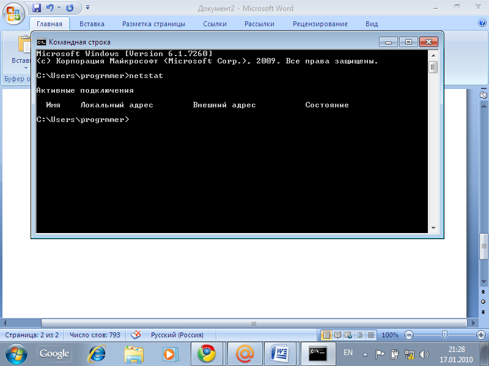The image size is (489, 366).
Task: Click the proofing errors status icon
Action: pos(136,335)
